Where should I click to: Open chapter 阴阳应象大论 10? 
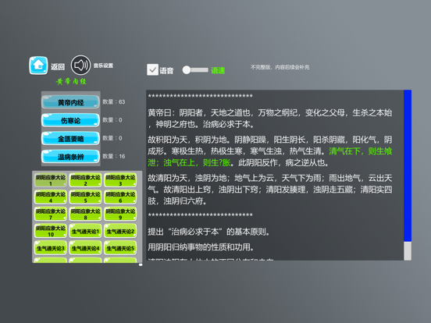point(51,231)
